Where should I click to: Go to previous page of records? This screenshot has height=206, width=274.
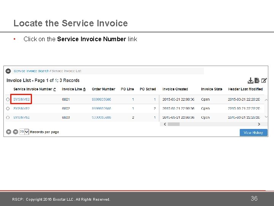click(8, 132)
